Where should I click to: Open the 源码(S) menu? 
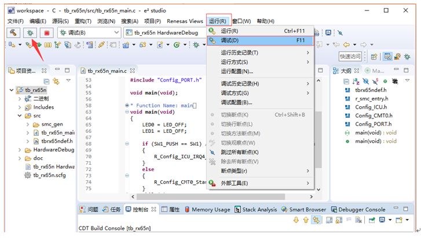[x=60, y=21]
